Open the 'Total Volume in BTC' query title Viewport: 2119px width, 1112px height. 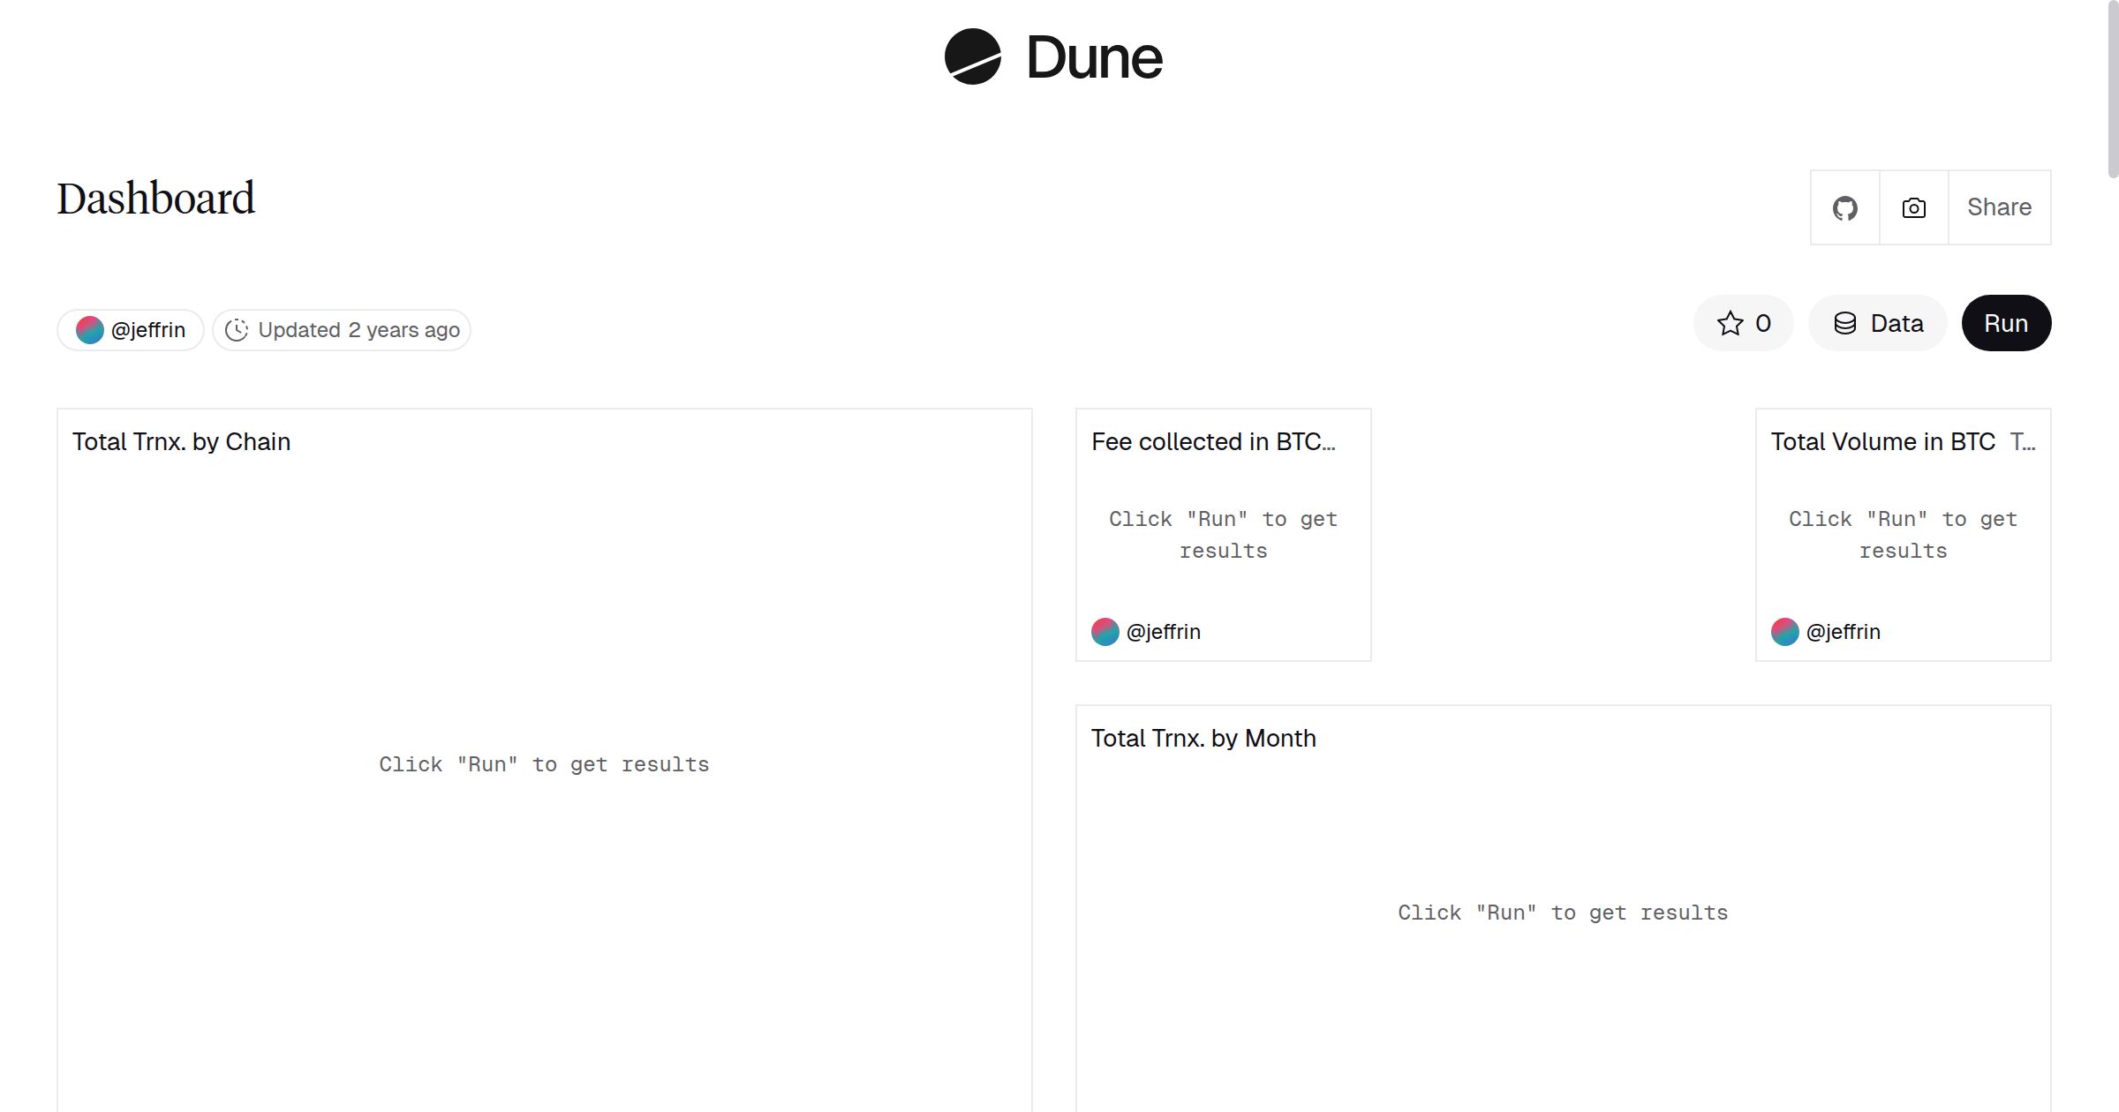point(1881,441)
